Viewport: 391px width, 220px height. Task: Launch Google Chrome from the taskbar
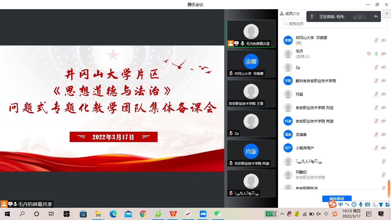pos(143,214)
